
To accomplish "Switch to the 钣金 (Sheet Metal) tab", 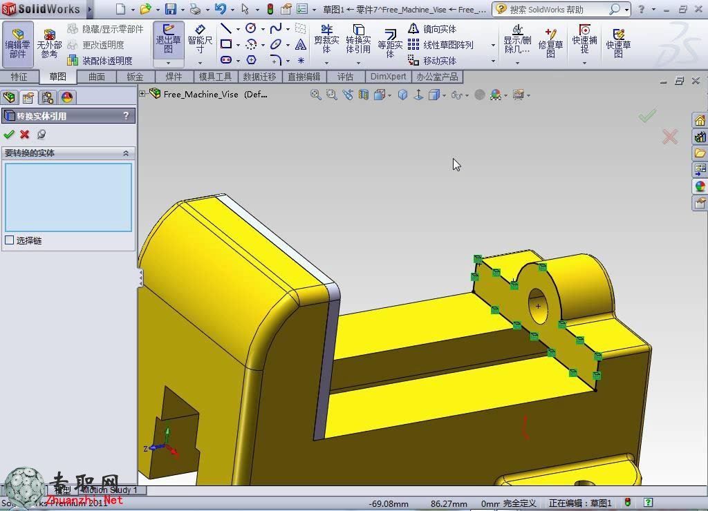I will [x=135, y=77].
